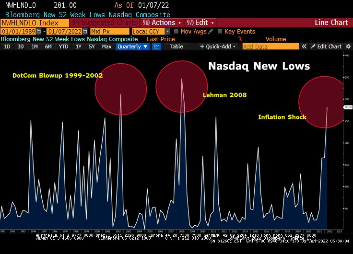Click the Add Data input field

[x=271, y=46]
